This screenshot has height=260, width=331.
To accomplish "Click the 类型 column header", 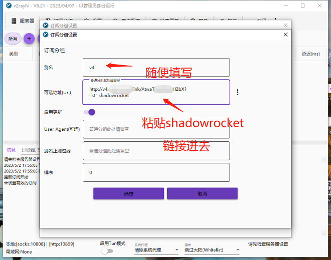I will tap(14, 54).
